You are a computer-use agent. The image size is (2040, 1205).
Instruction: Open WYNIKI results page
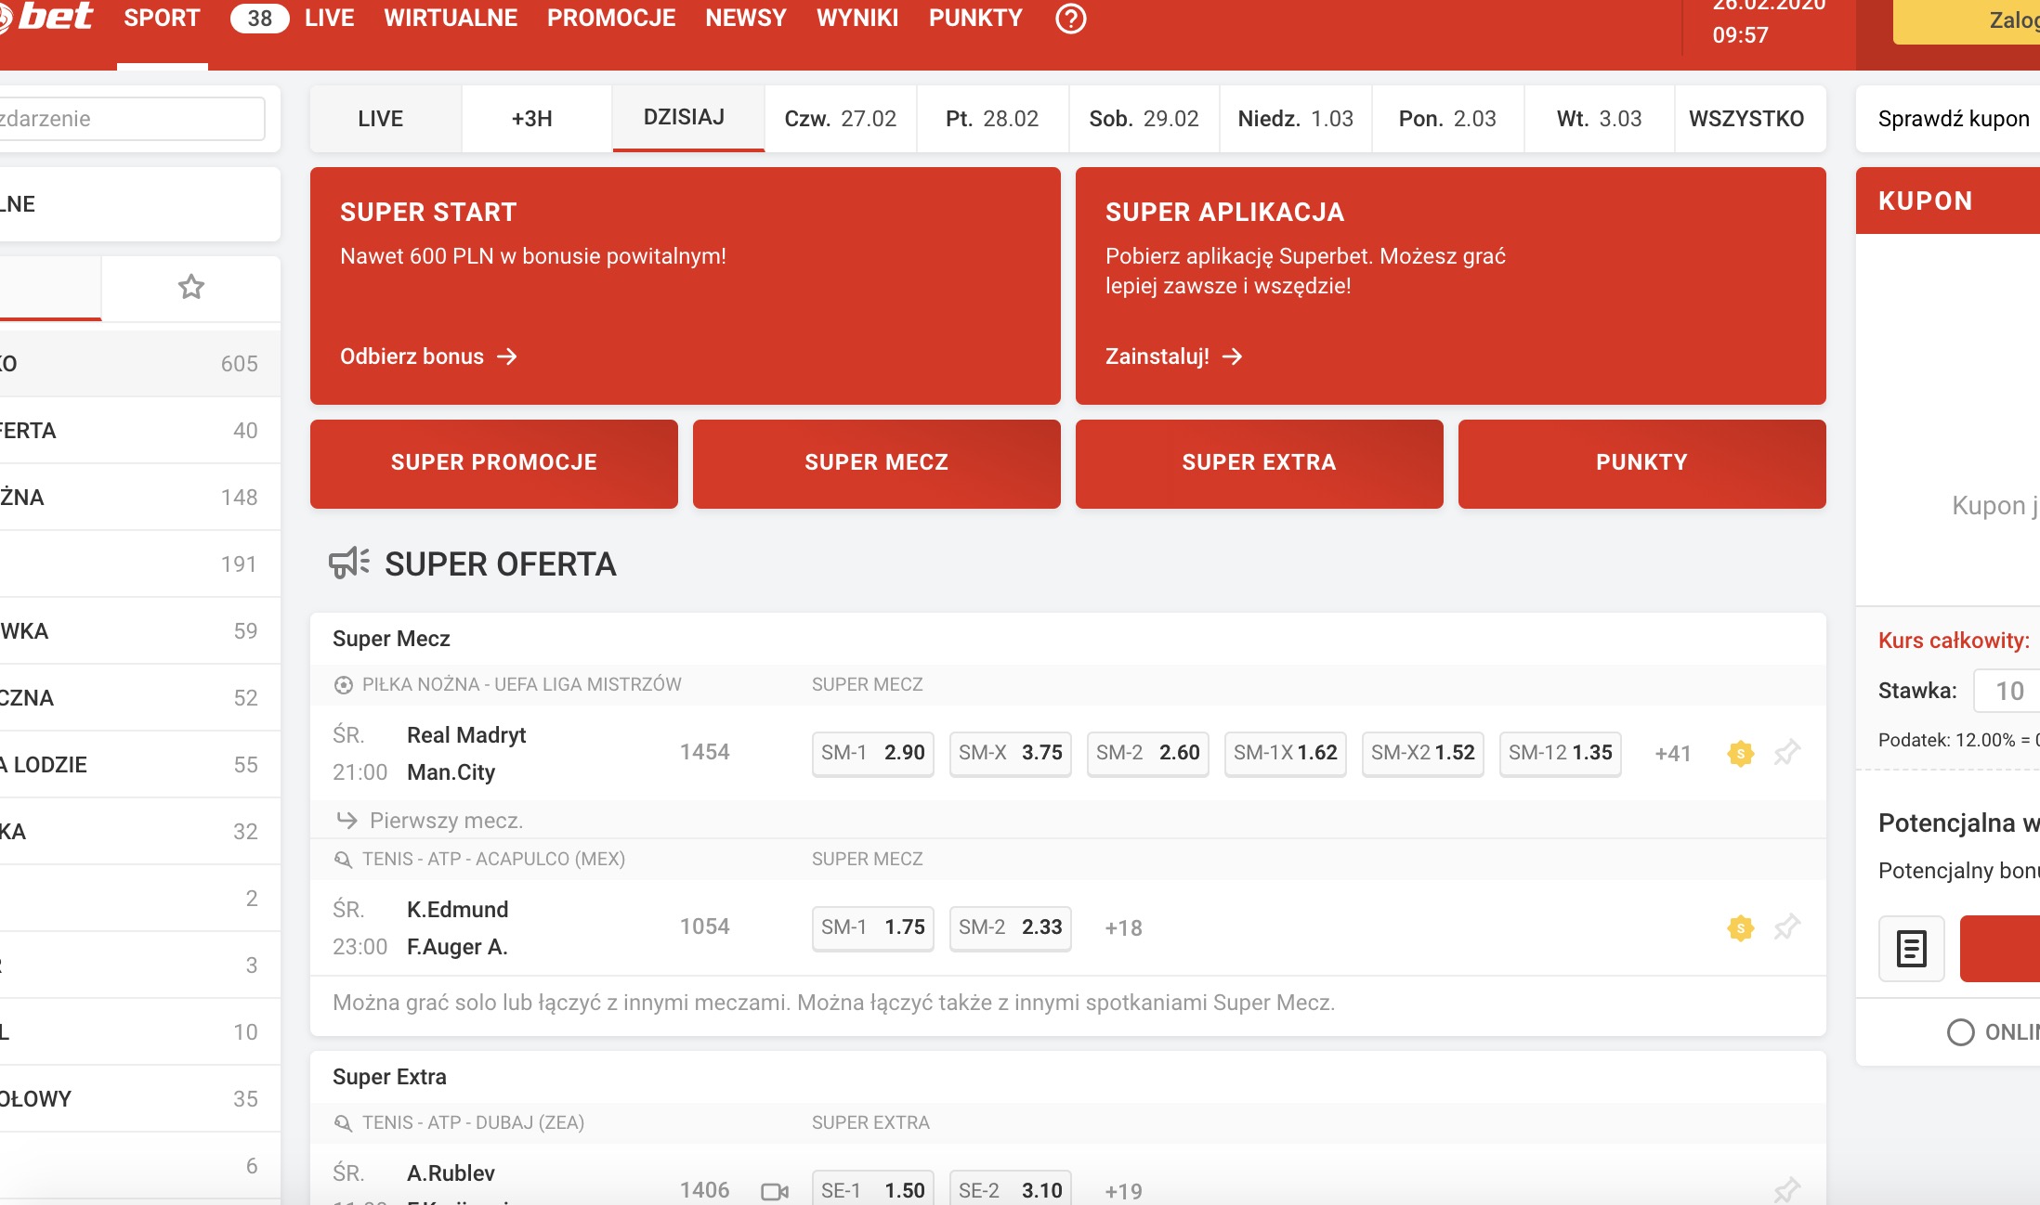[x=857, y=19]
